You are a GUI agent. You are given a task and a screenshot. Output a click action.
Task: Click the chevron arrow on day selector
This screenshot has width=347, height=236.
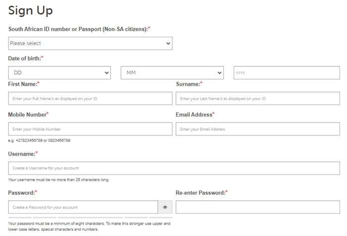pyautogui.click(x=107, y=72)
